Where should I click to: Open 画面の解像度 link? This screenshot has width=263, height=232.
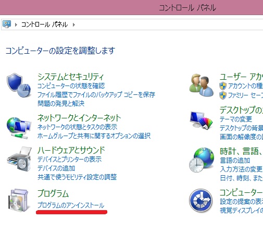tap(241, 137)
